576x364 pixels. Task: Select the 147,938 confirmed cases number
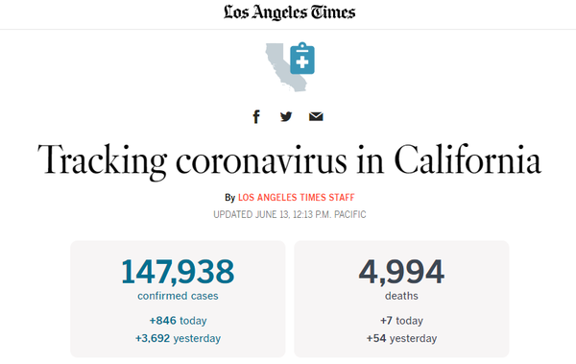pos(178,272)
